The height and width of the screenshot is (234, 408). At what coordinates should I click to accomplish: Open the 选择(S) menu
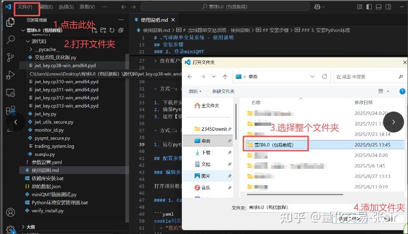coord(66,7)
